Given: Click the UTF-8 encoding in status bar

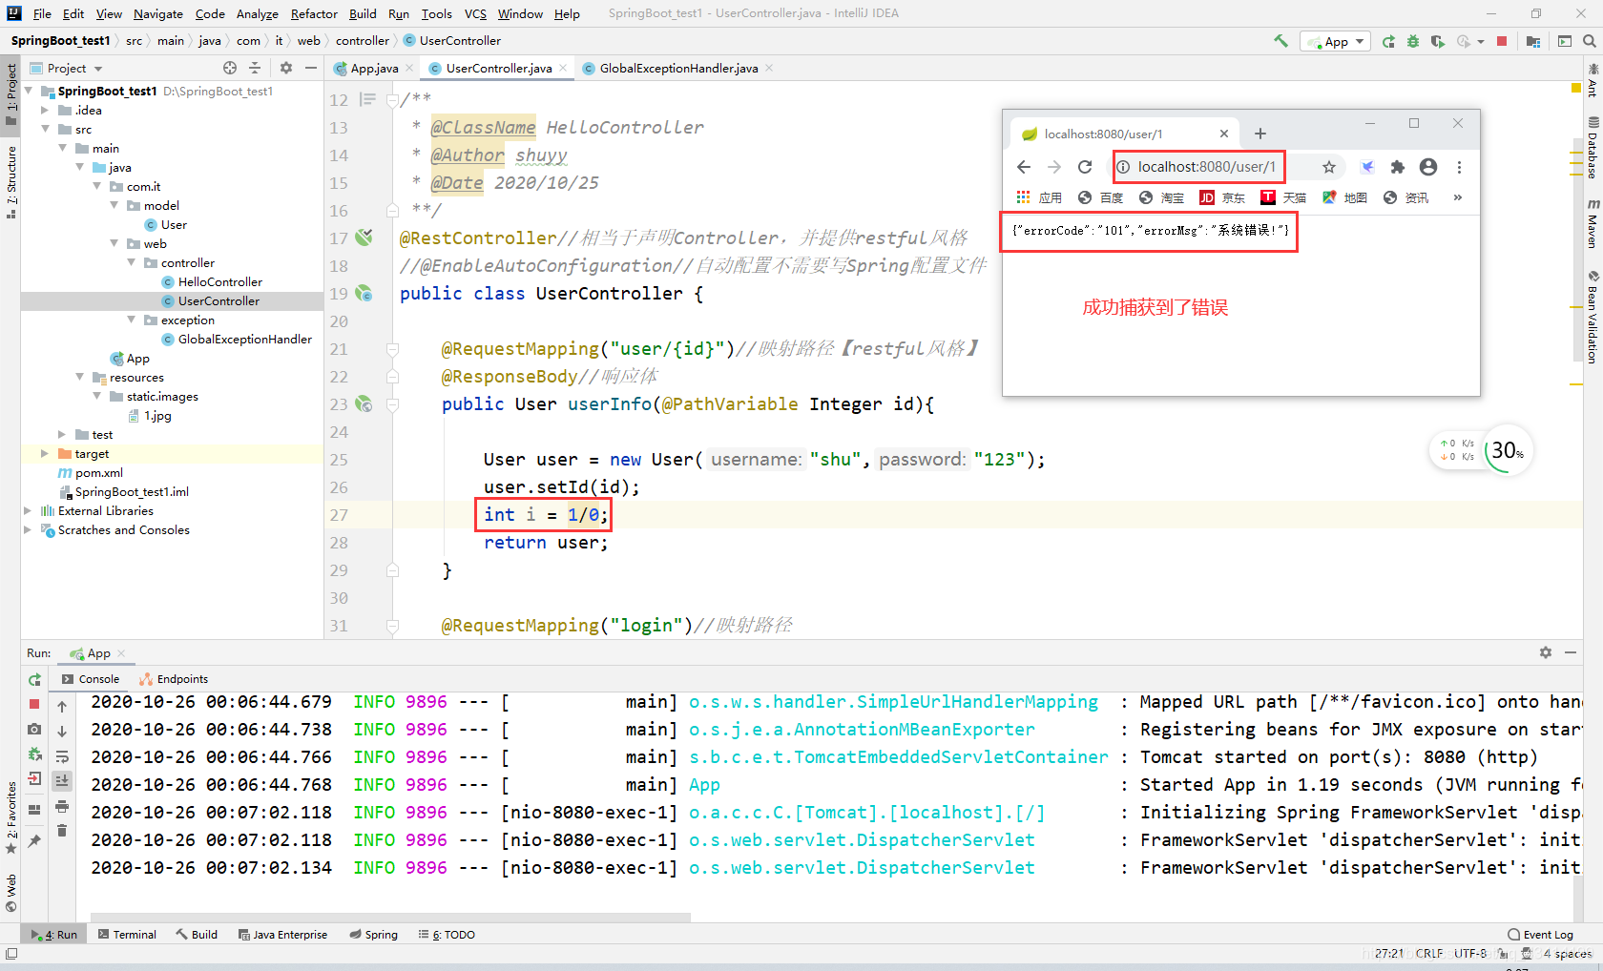Looking at the screenshot, I should [x=1470, y=953].
